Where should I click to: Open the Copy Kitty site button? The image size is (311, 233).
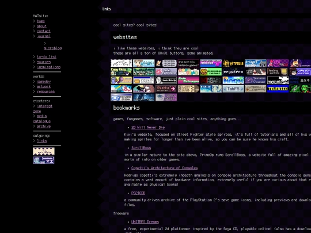coord(122,72)
